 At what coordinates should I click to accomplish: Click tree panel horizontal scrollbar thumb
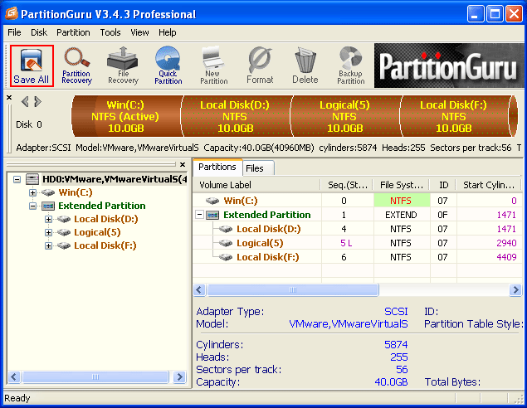pos(95,376)
